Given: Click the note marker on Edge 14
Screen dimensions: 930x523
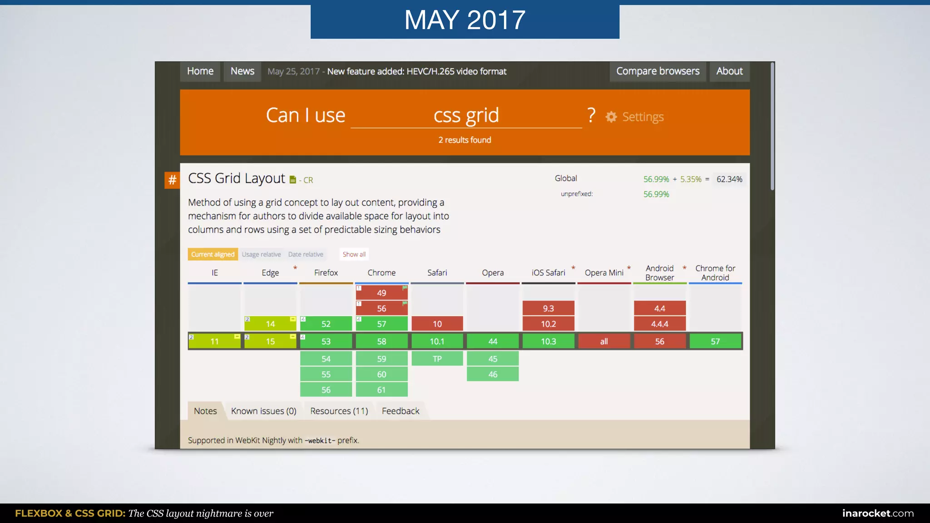Looking at the screenshot, I should [x=247, y=319].
